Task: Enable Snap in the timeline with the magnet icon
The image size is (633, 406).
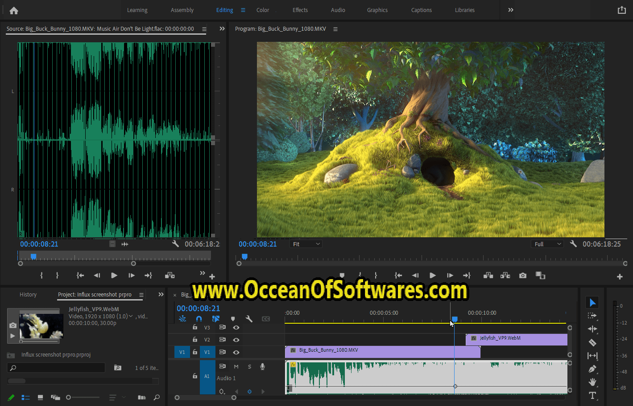Action: (x=199, y=319)
